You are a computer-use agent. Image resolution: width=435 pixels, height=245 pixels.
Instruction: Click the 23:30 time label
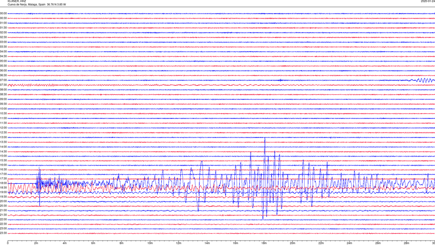coord(3,233)
